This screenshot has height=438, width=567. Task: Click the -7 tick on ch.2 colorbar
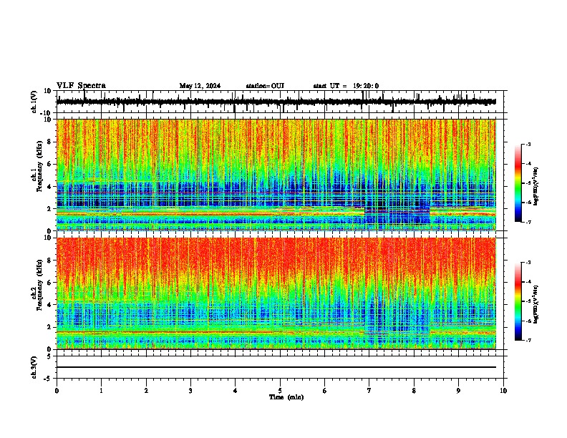528,340
